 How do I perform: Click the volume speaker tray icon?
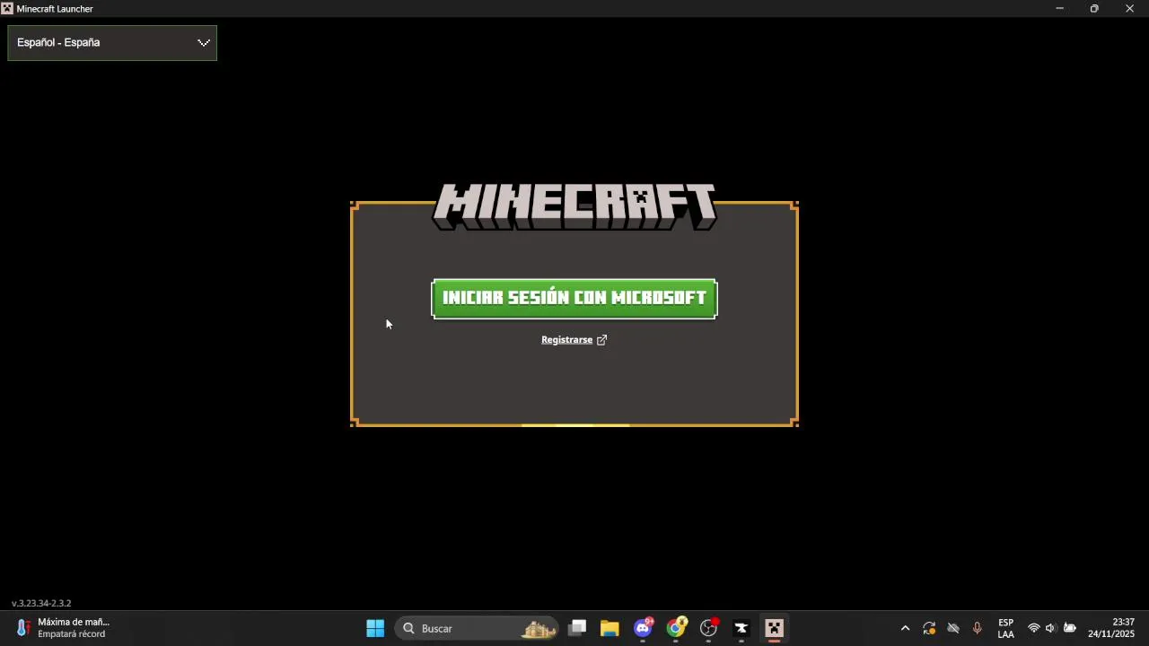(1051, 628)
